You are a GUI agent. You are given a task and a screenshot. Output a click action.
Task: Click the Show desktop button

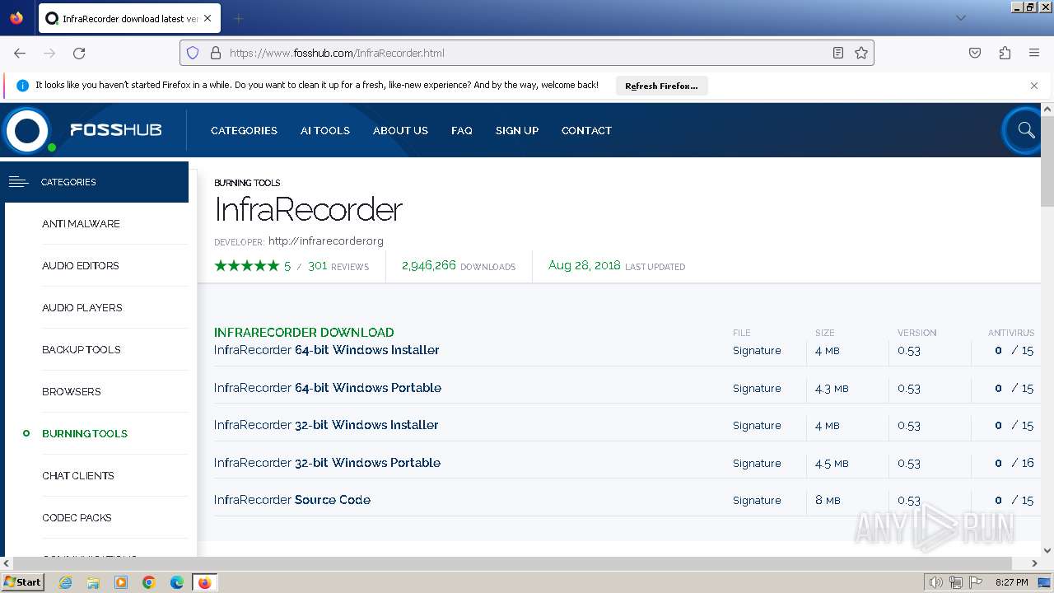point(1045,582)
